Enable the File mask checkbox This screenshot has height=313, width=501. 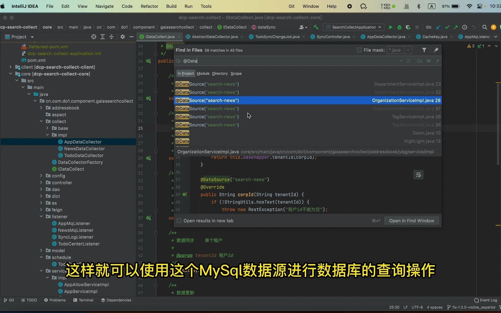[x=359, y=50]
